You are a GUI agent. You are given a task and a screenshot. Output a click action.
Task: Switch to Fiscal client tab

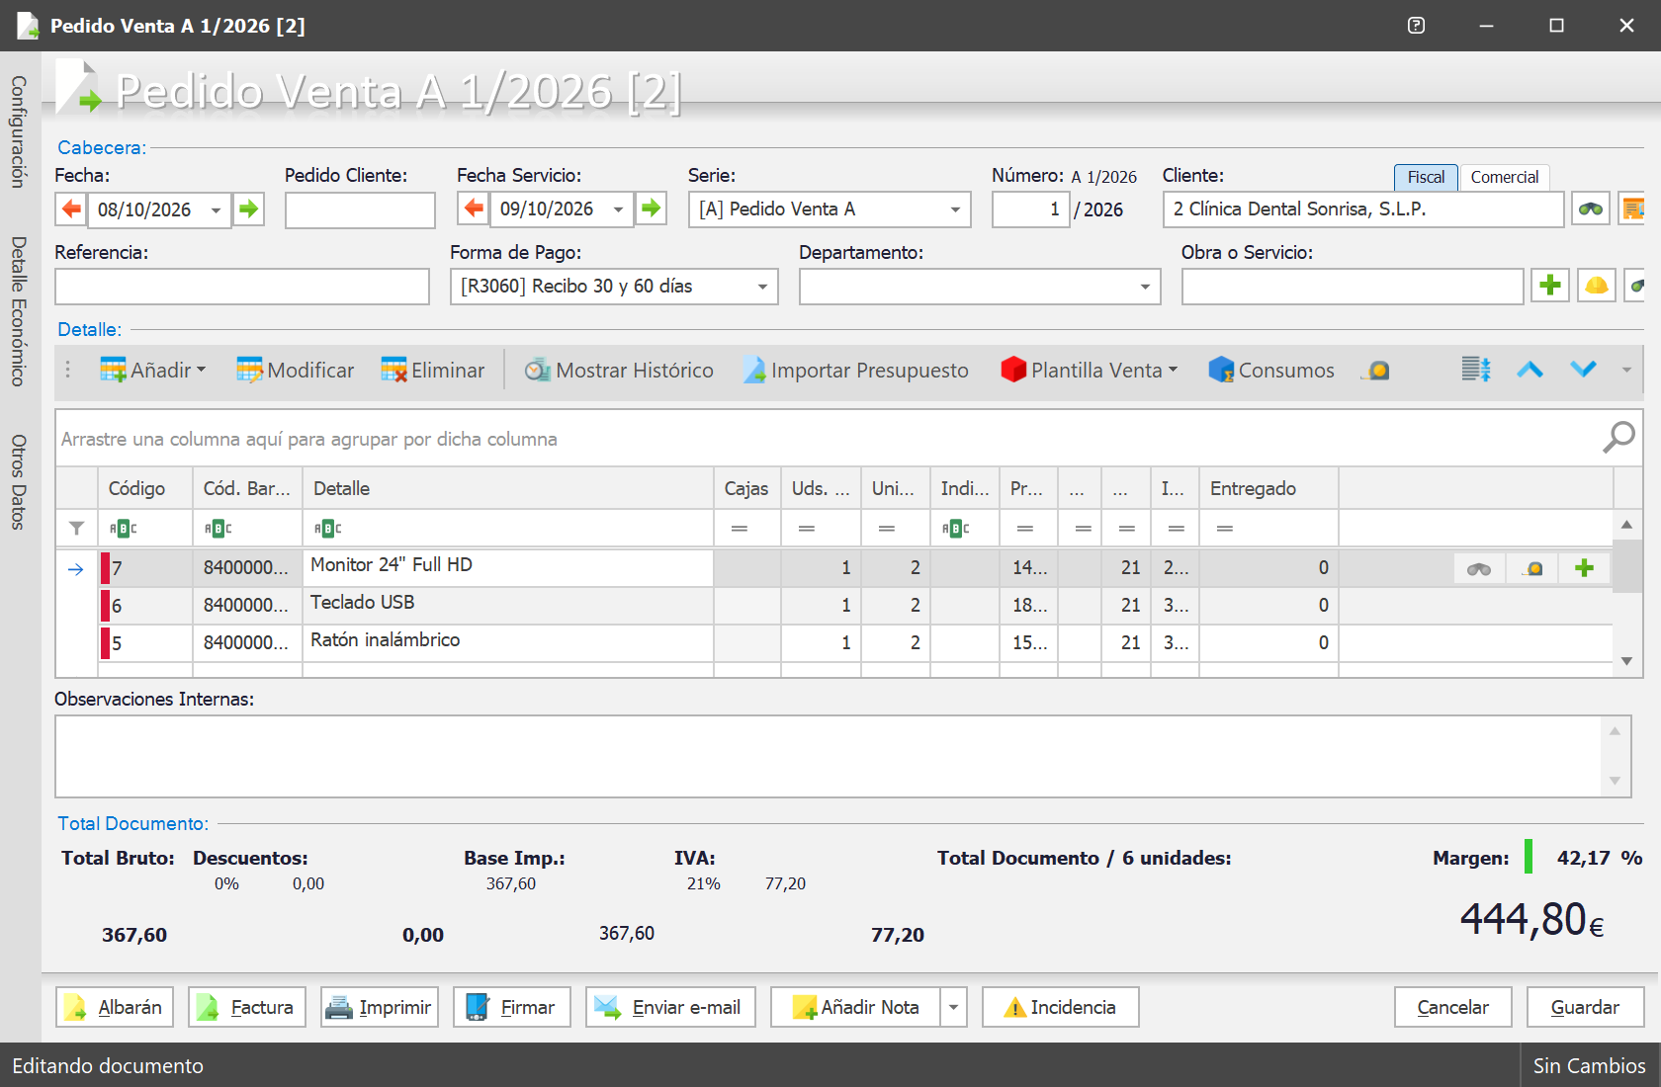tap(1426, 177)
